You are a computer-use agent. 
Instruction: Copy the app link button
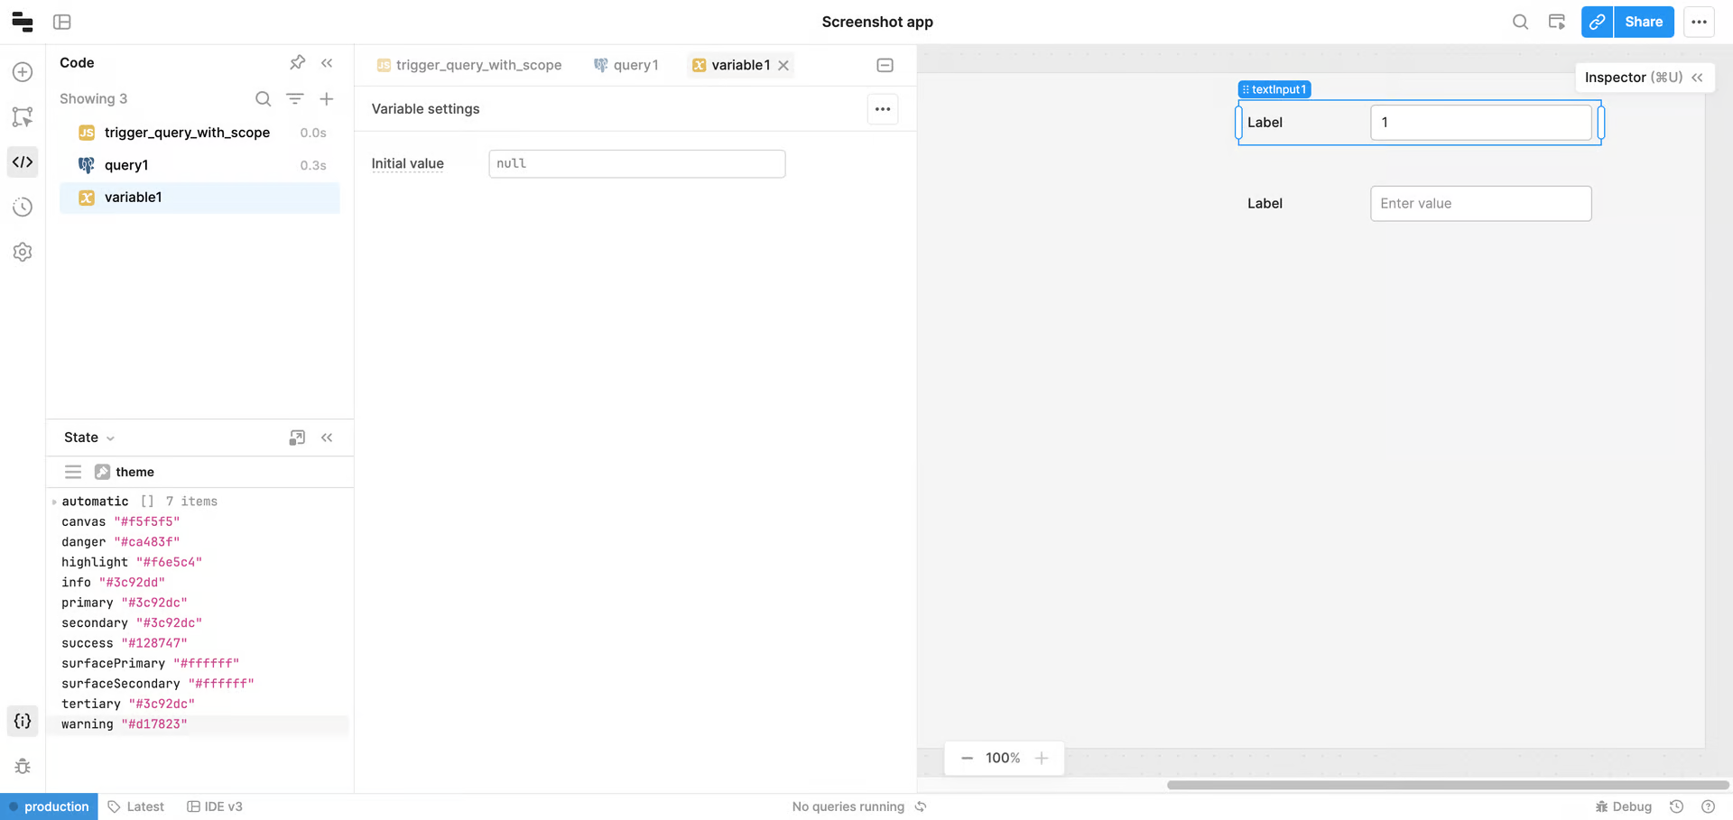pos(1598,22)
